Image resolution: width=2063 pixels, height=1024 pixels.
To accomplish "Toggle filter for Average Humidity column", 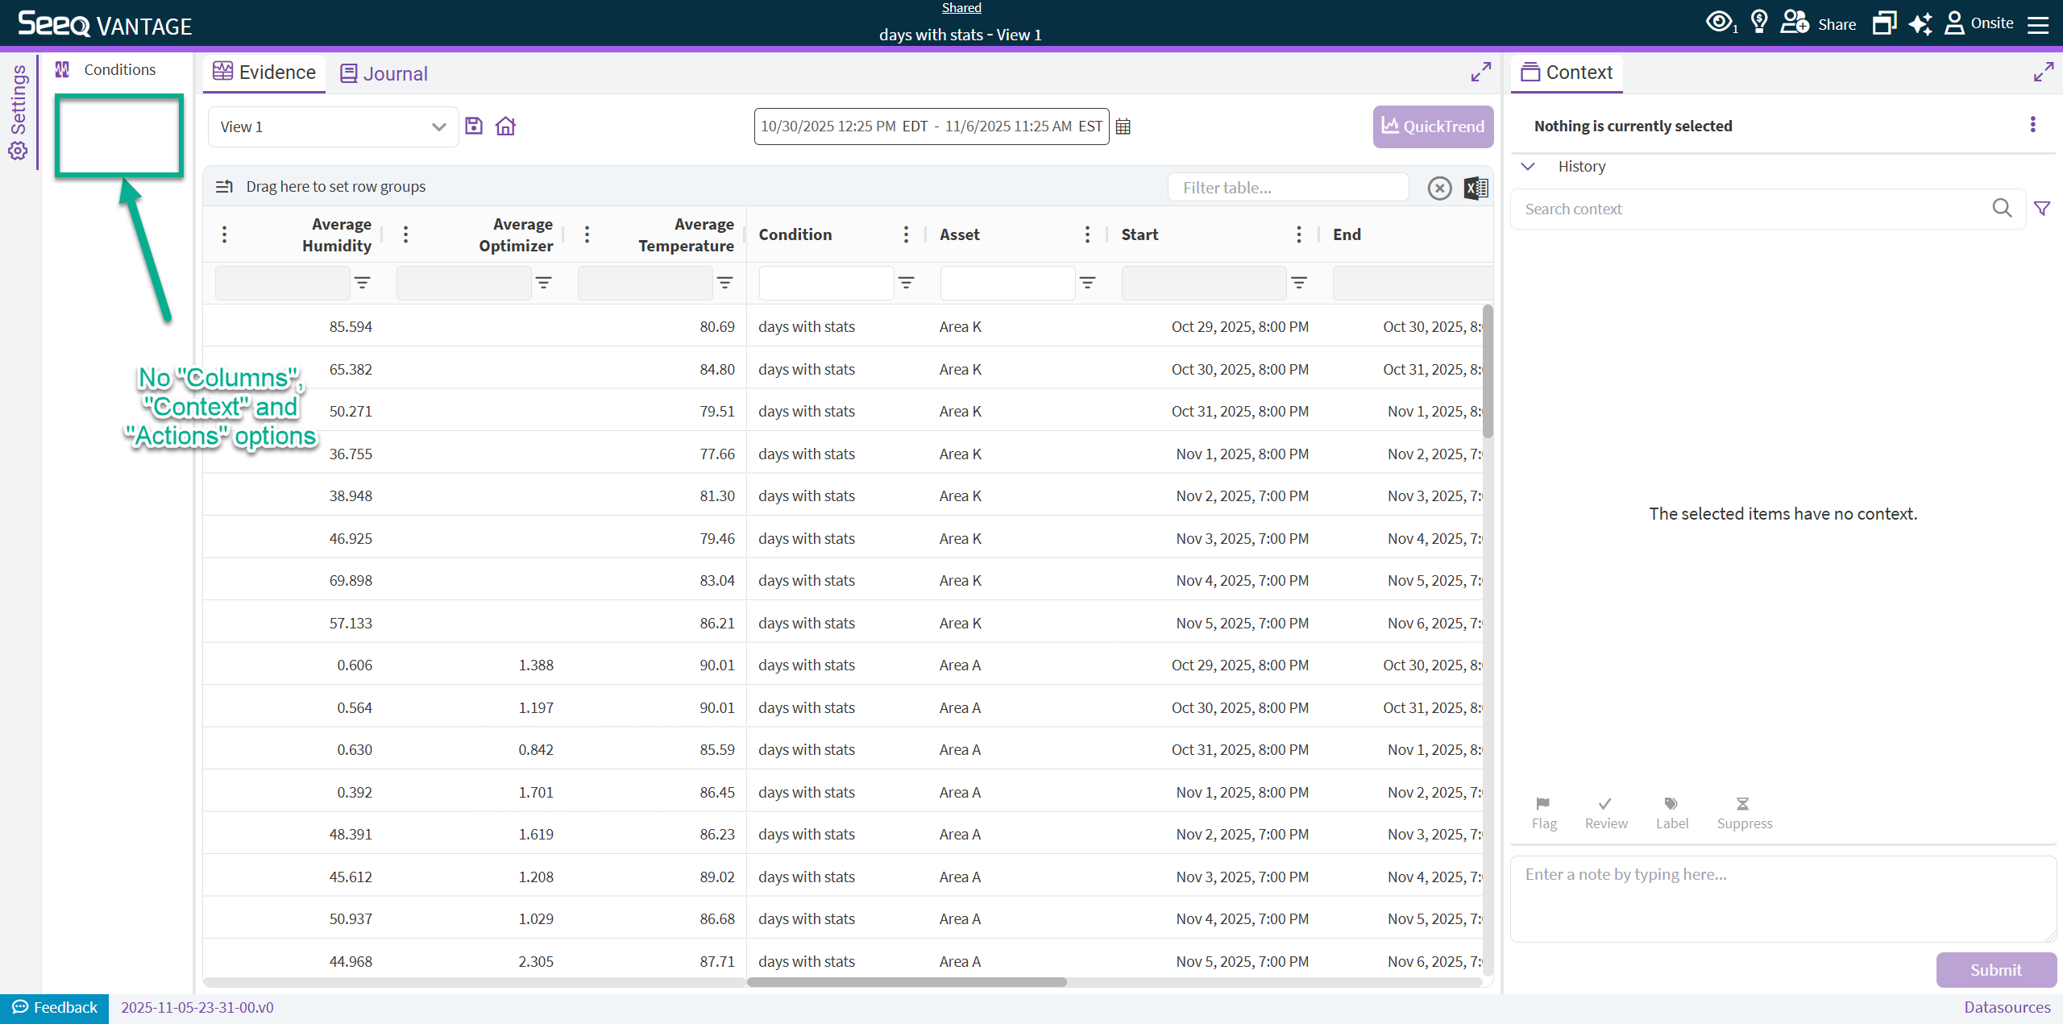I will [x=363, y=283].
